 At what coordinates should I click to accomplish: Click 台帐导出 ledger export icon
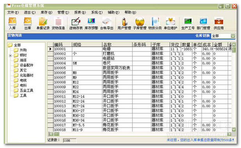(x=107, y=23)
